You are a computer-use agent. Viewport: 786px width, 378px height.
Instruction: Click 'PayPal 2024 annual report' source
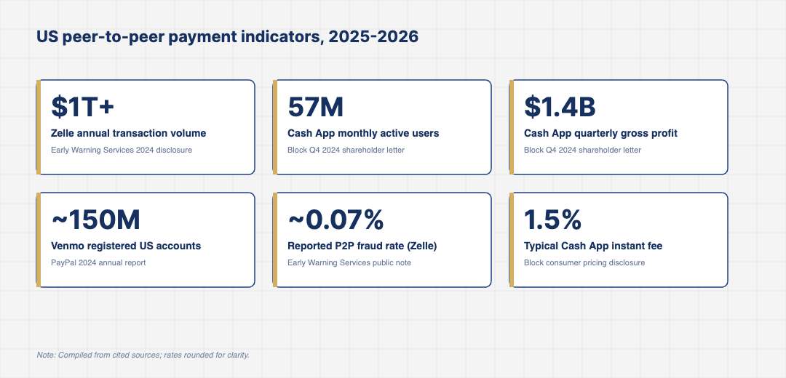98,262
